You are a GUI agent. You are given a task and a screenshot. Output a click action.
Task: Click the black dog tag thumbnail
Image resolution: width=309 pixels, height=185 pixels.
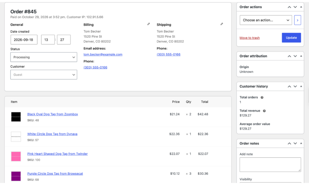click(x=16, y=117)
